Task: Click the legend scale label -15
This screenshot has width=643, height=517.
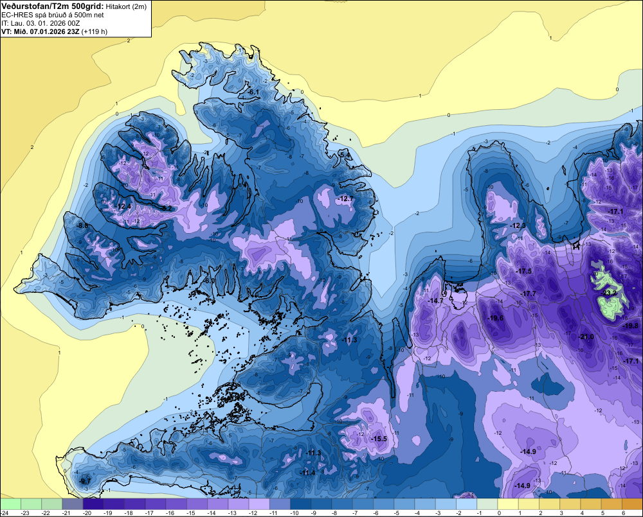Action: click(x=191, y=513)
